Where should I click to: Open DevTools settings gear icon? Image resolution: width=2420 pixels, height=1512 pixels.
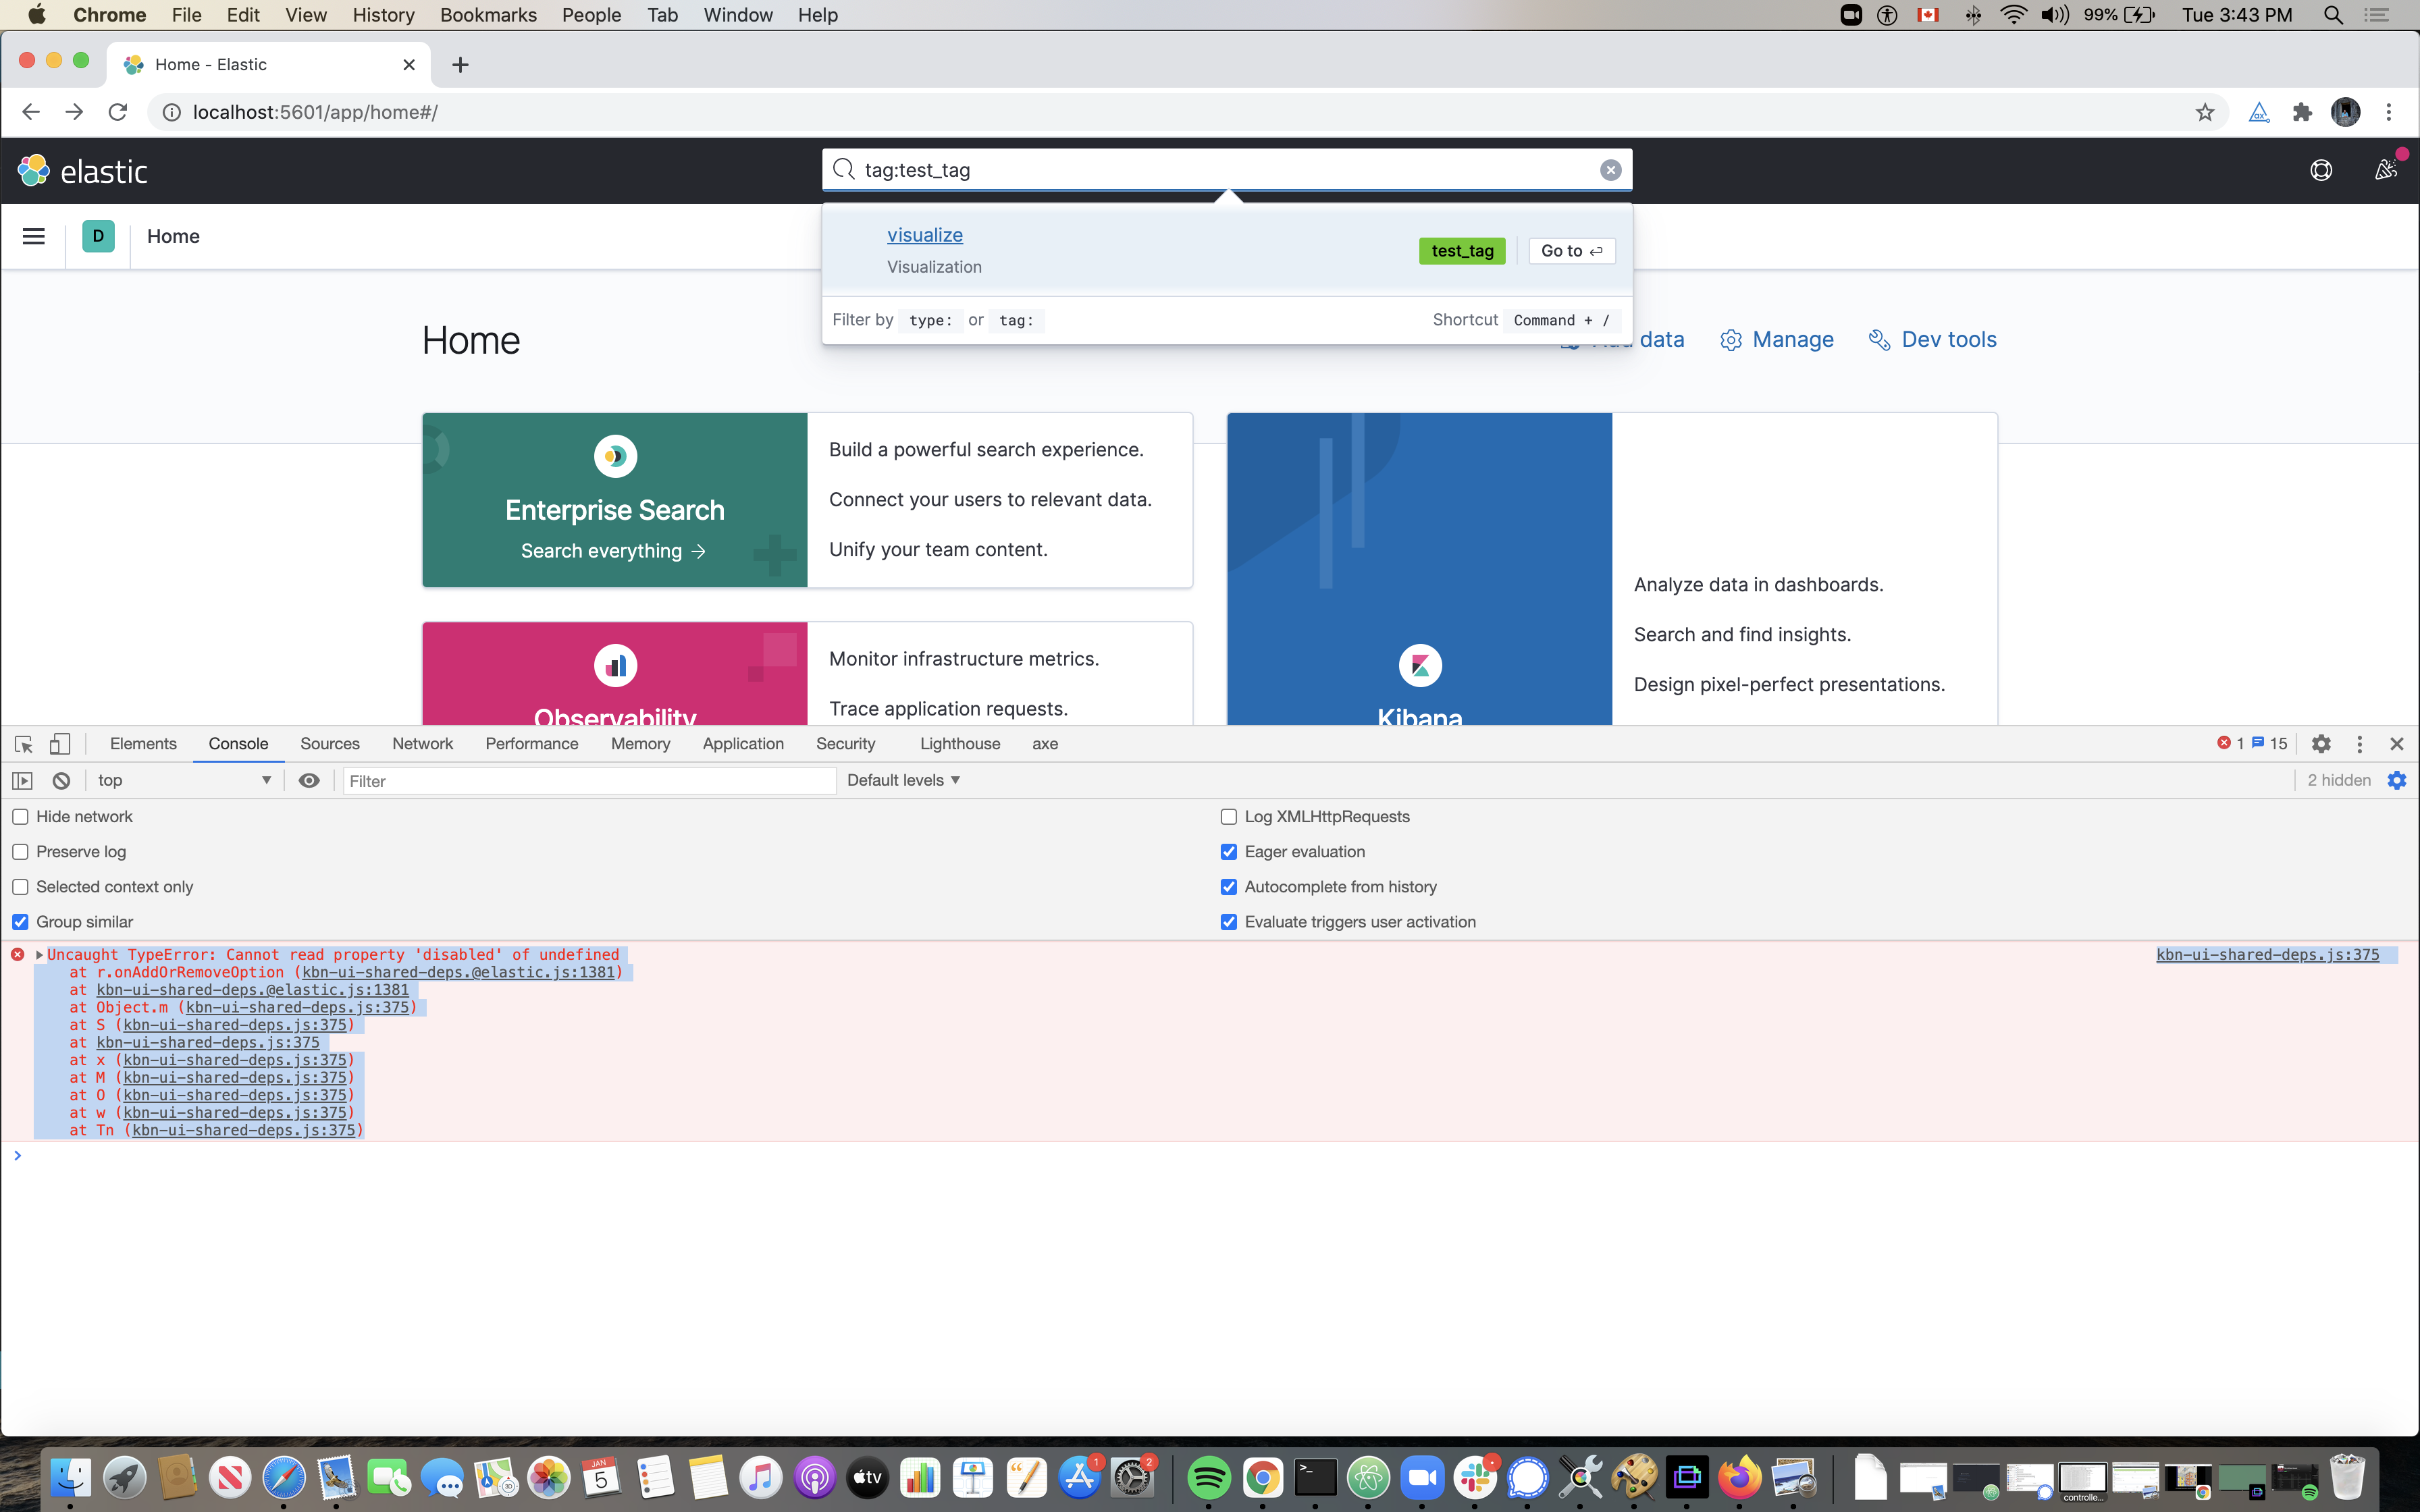[2321, 744]
